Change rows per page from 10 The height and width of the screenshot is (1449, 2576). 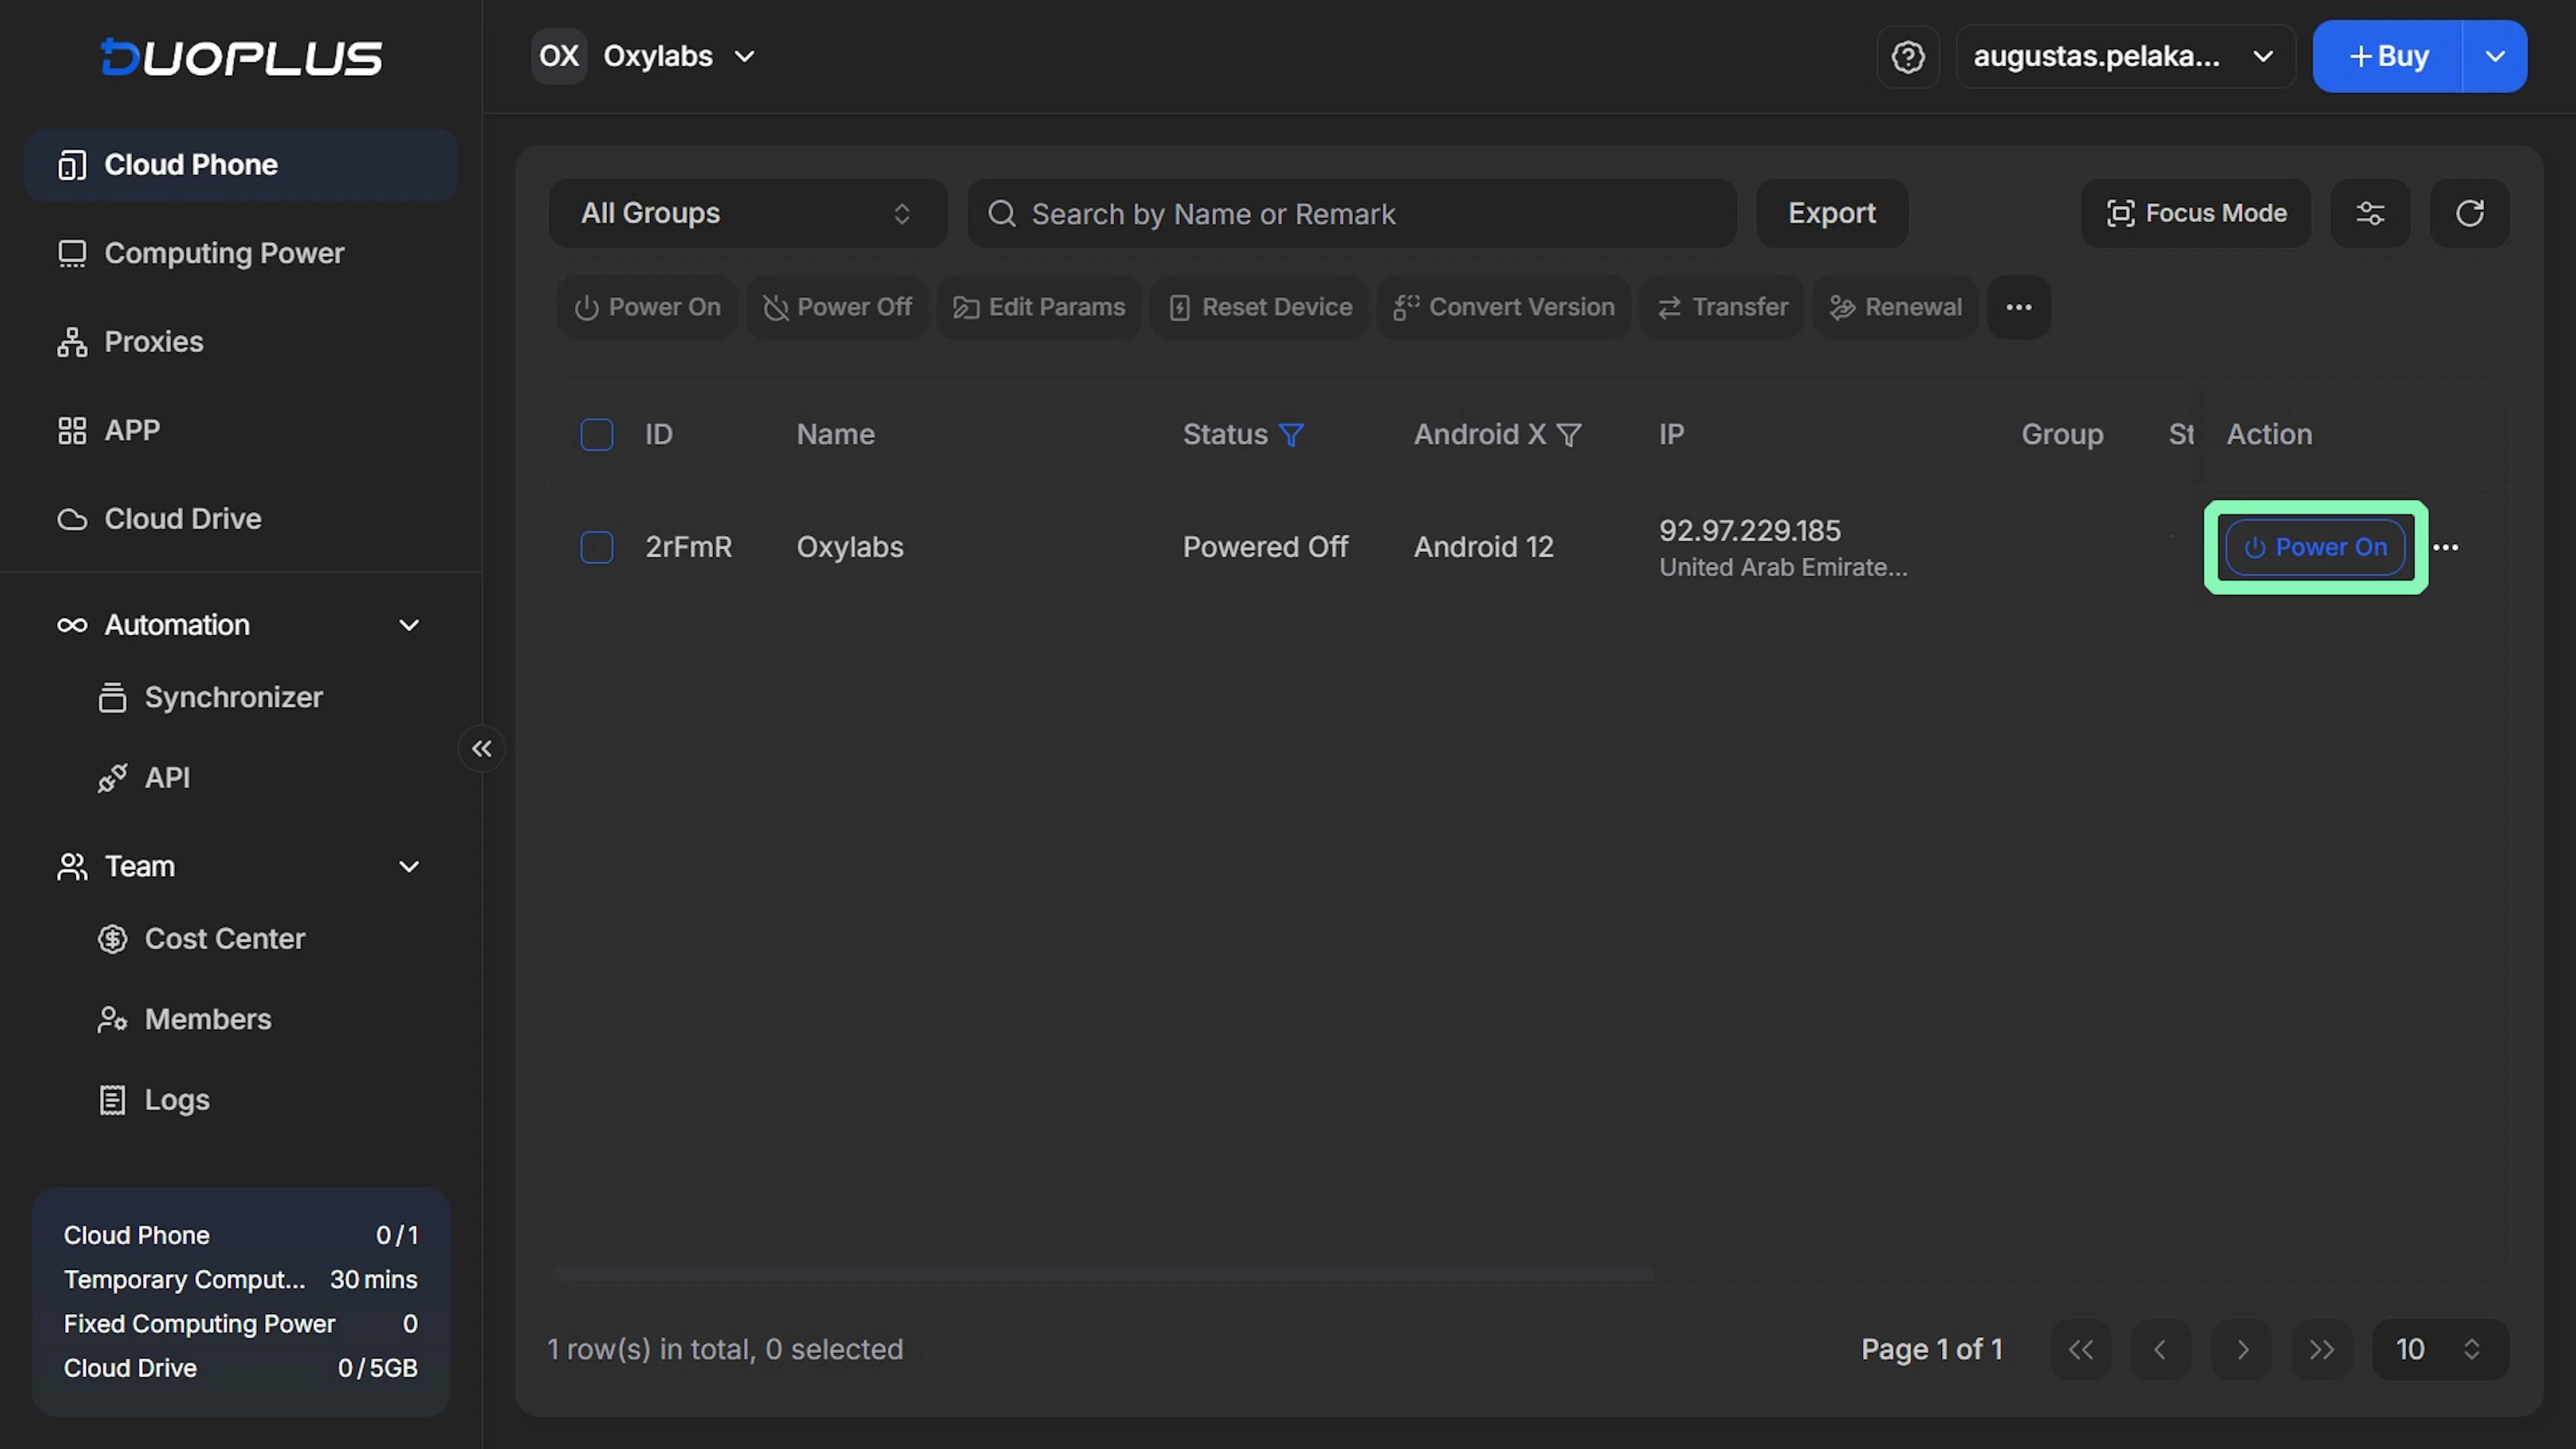point(2441,1350)
